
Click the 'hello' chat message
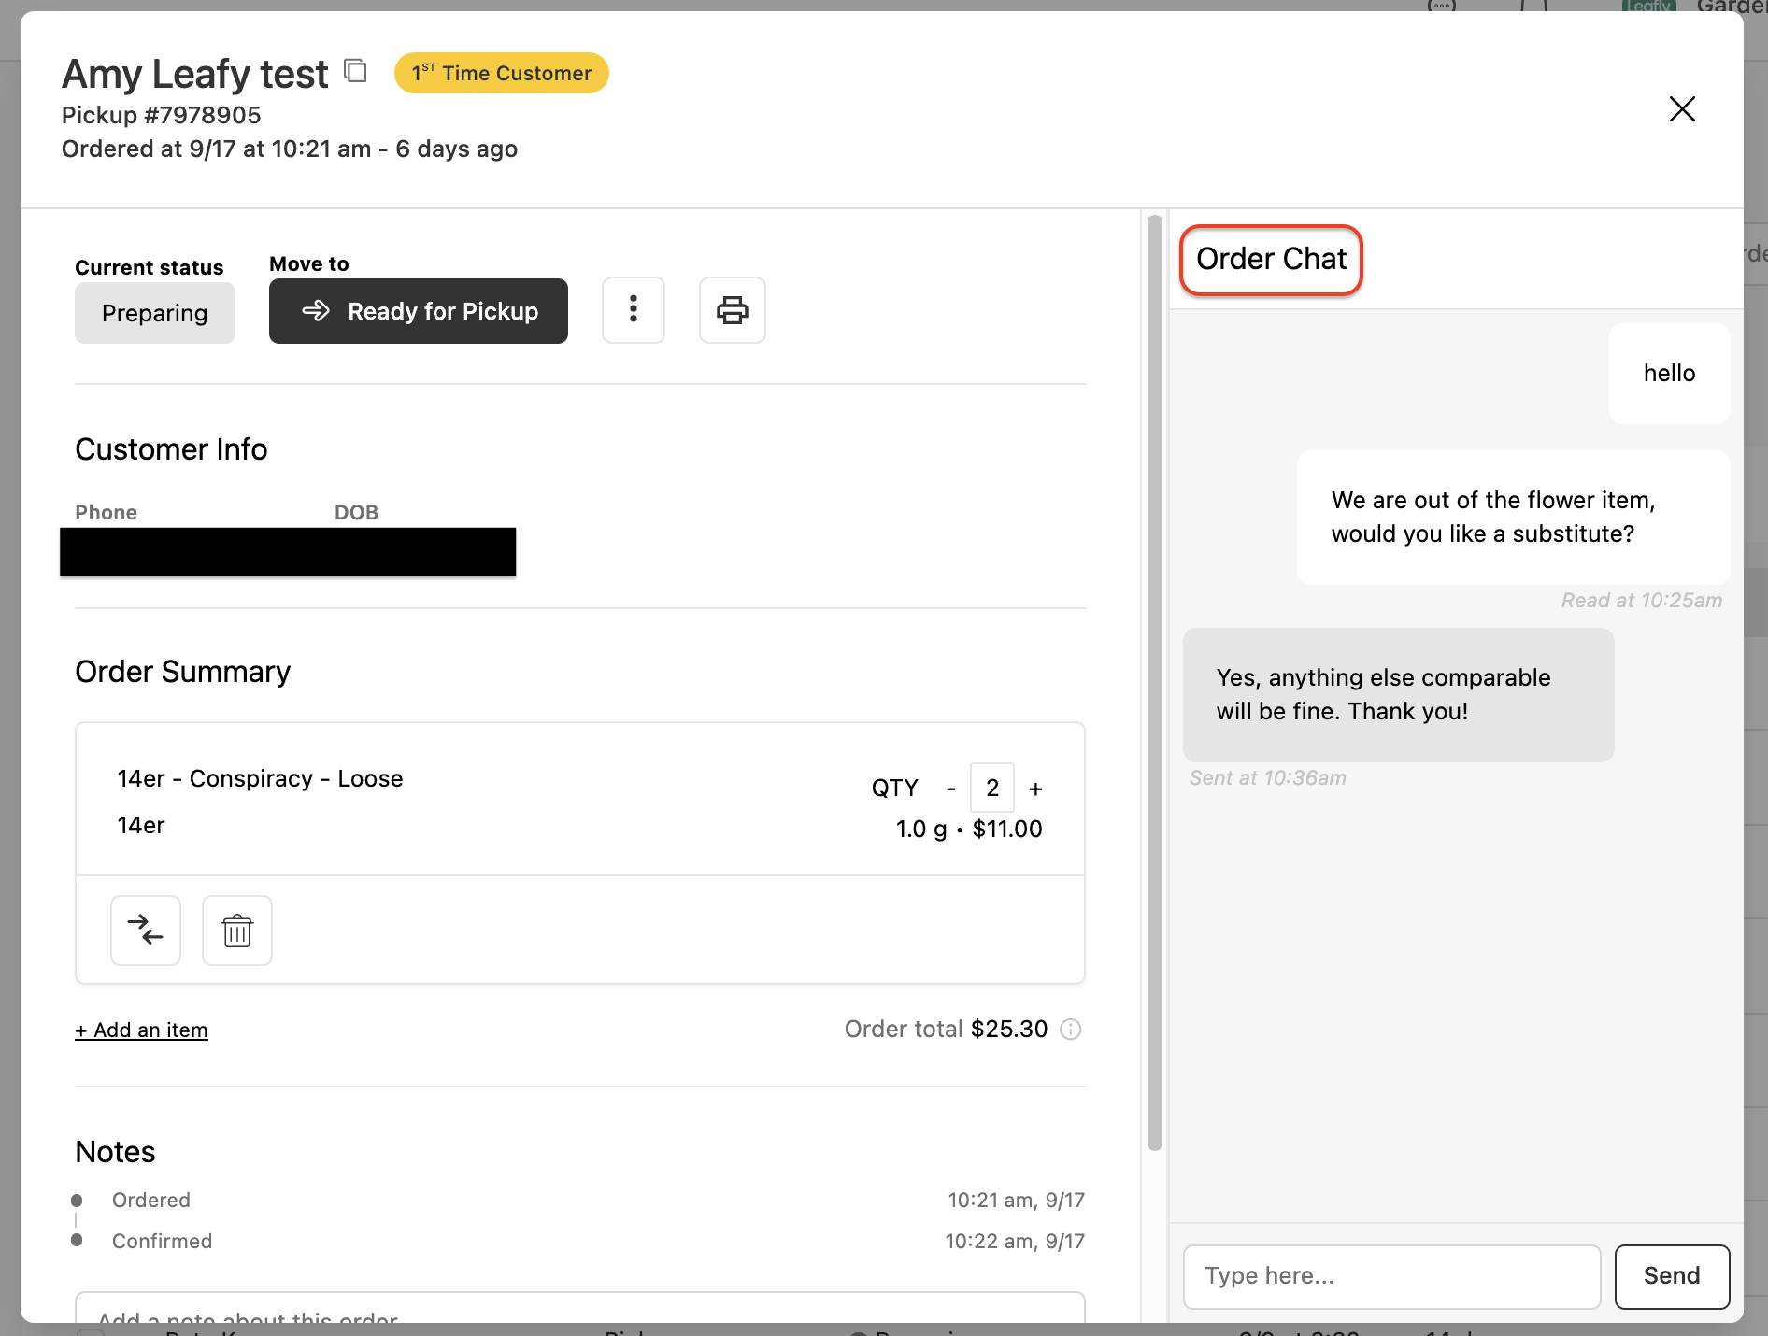pyautogui.click(x=1669, y=373)
